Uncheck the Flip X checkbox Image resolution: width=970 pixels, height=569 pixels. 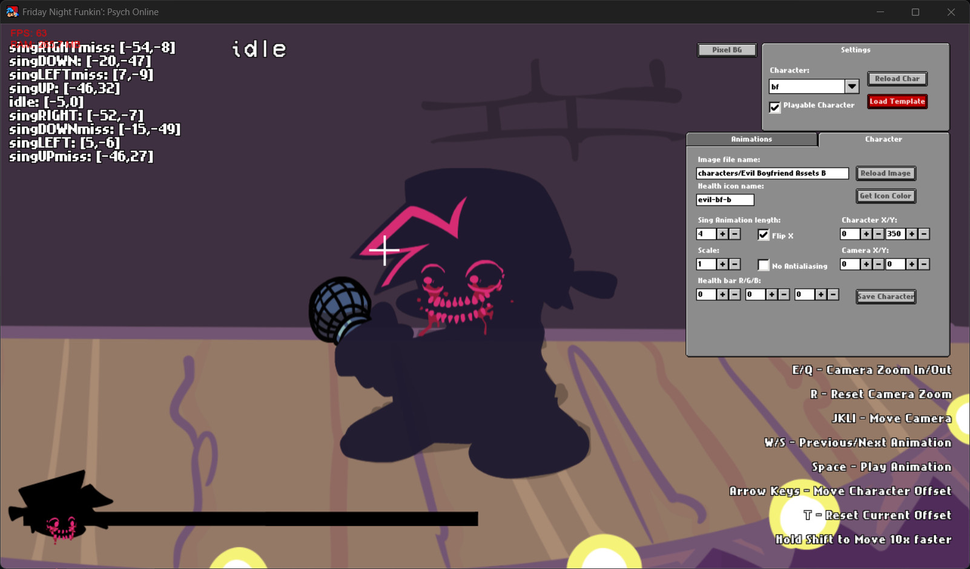(x=764, y=234)
